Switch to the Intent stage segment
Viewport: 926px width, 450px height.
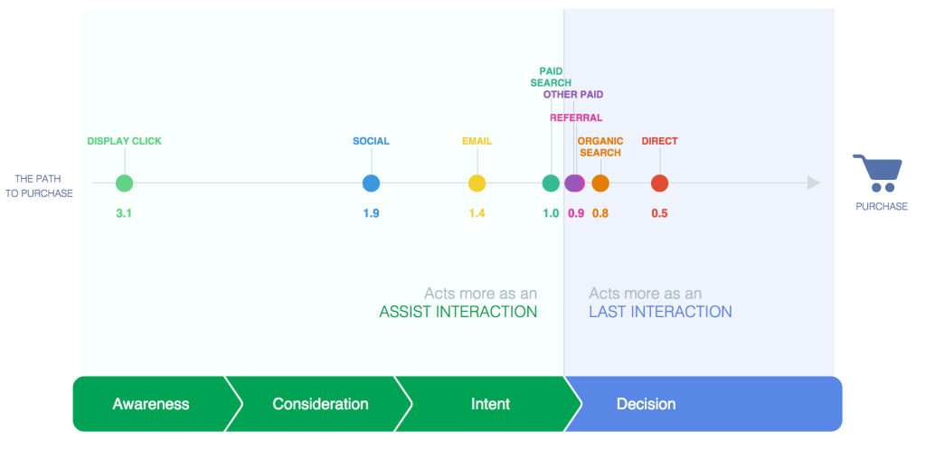pyautogui.click(x=490, y=404)
